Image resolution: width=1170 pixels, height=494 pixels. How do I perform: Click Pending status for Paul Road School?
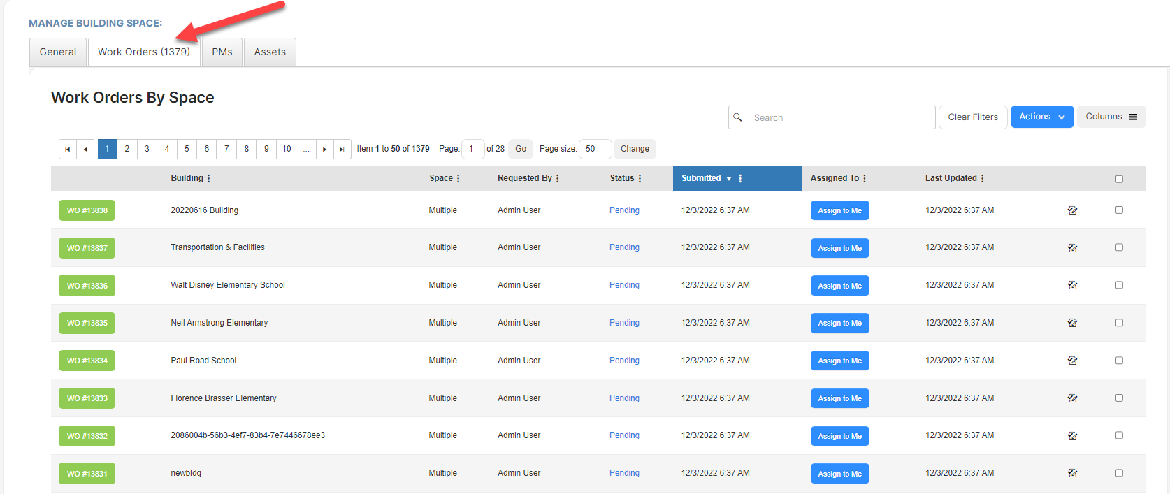[x=624, y=361]
